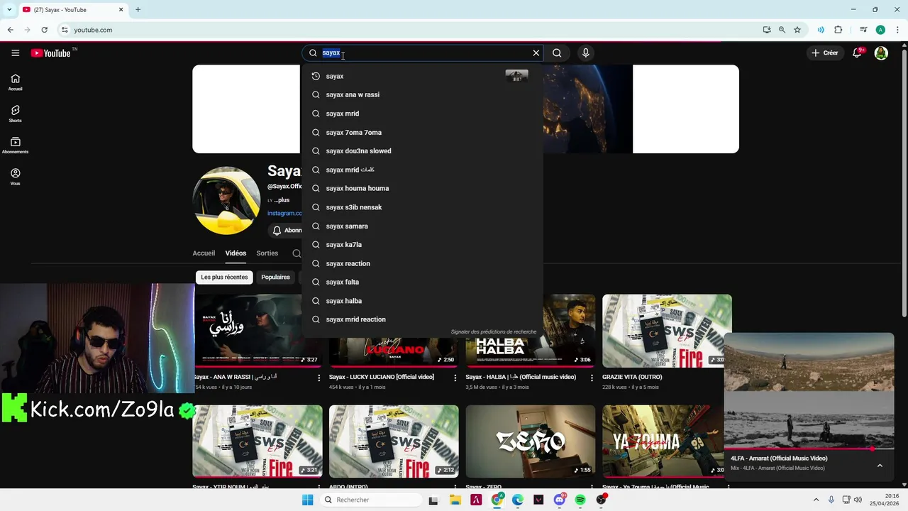Click the zoom magnifier in address bar

(x=782, y=30)
